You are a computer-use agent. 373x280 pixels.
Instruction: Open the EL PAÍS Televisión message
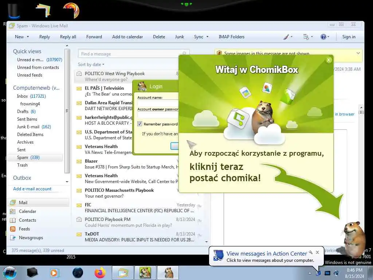(104, 91)
